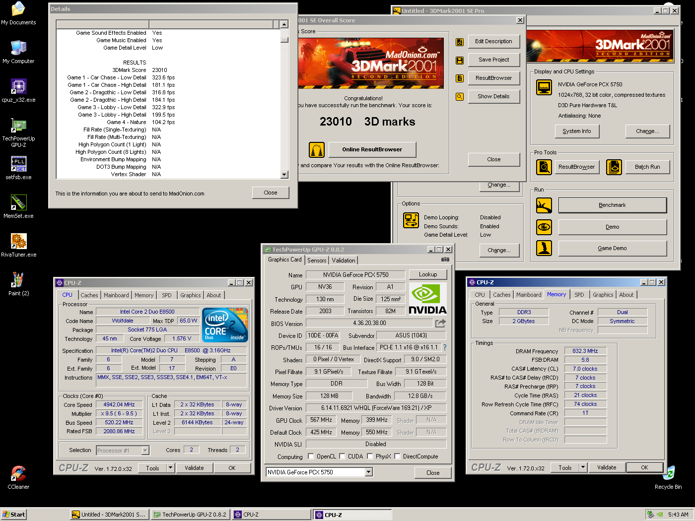The image size is (695, 521).
Task: Switch to 3DMark2001 taskbar button
Action: point(109,515)
